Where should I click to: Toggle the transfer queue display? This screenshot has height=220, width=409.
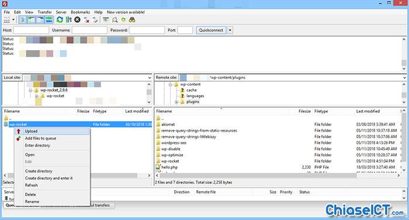tap(48, 20)
